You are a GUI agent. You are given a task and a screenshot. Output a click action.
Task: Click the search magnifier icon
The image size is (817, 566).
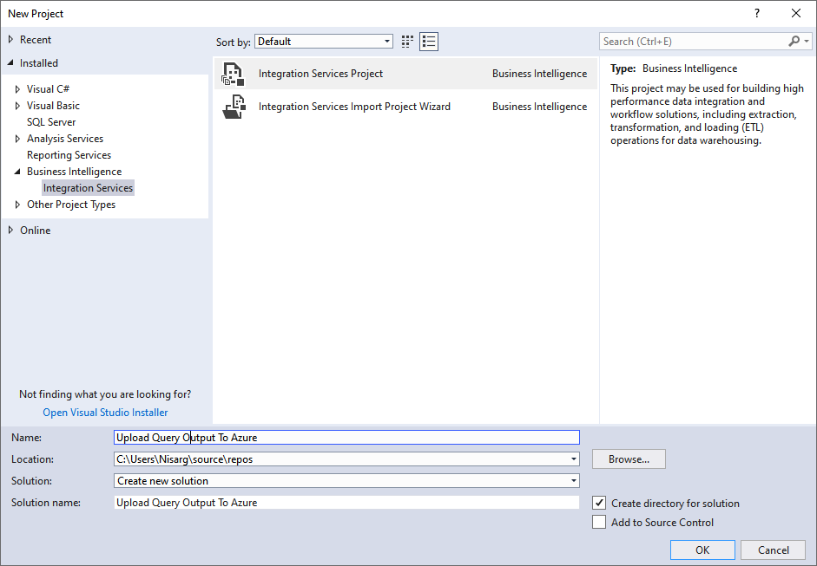pyautogui.click(x=794, y=42)
